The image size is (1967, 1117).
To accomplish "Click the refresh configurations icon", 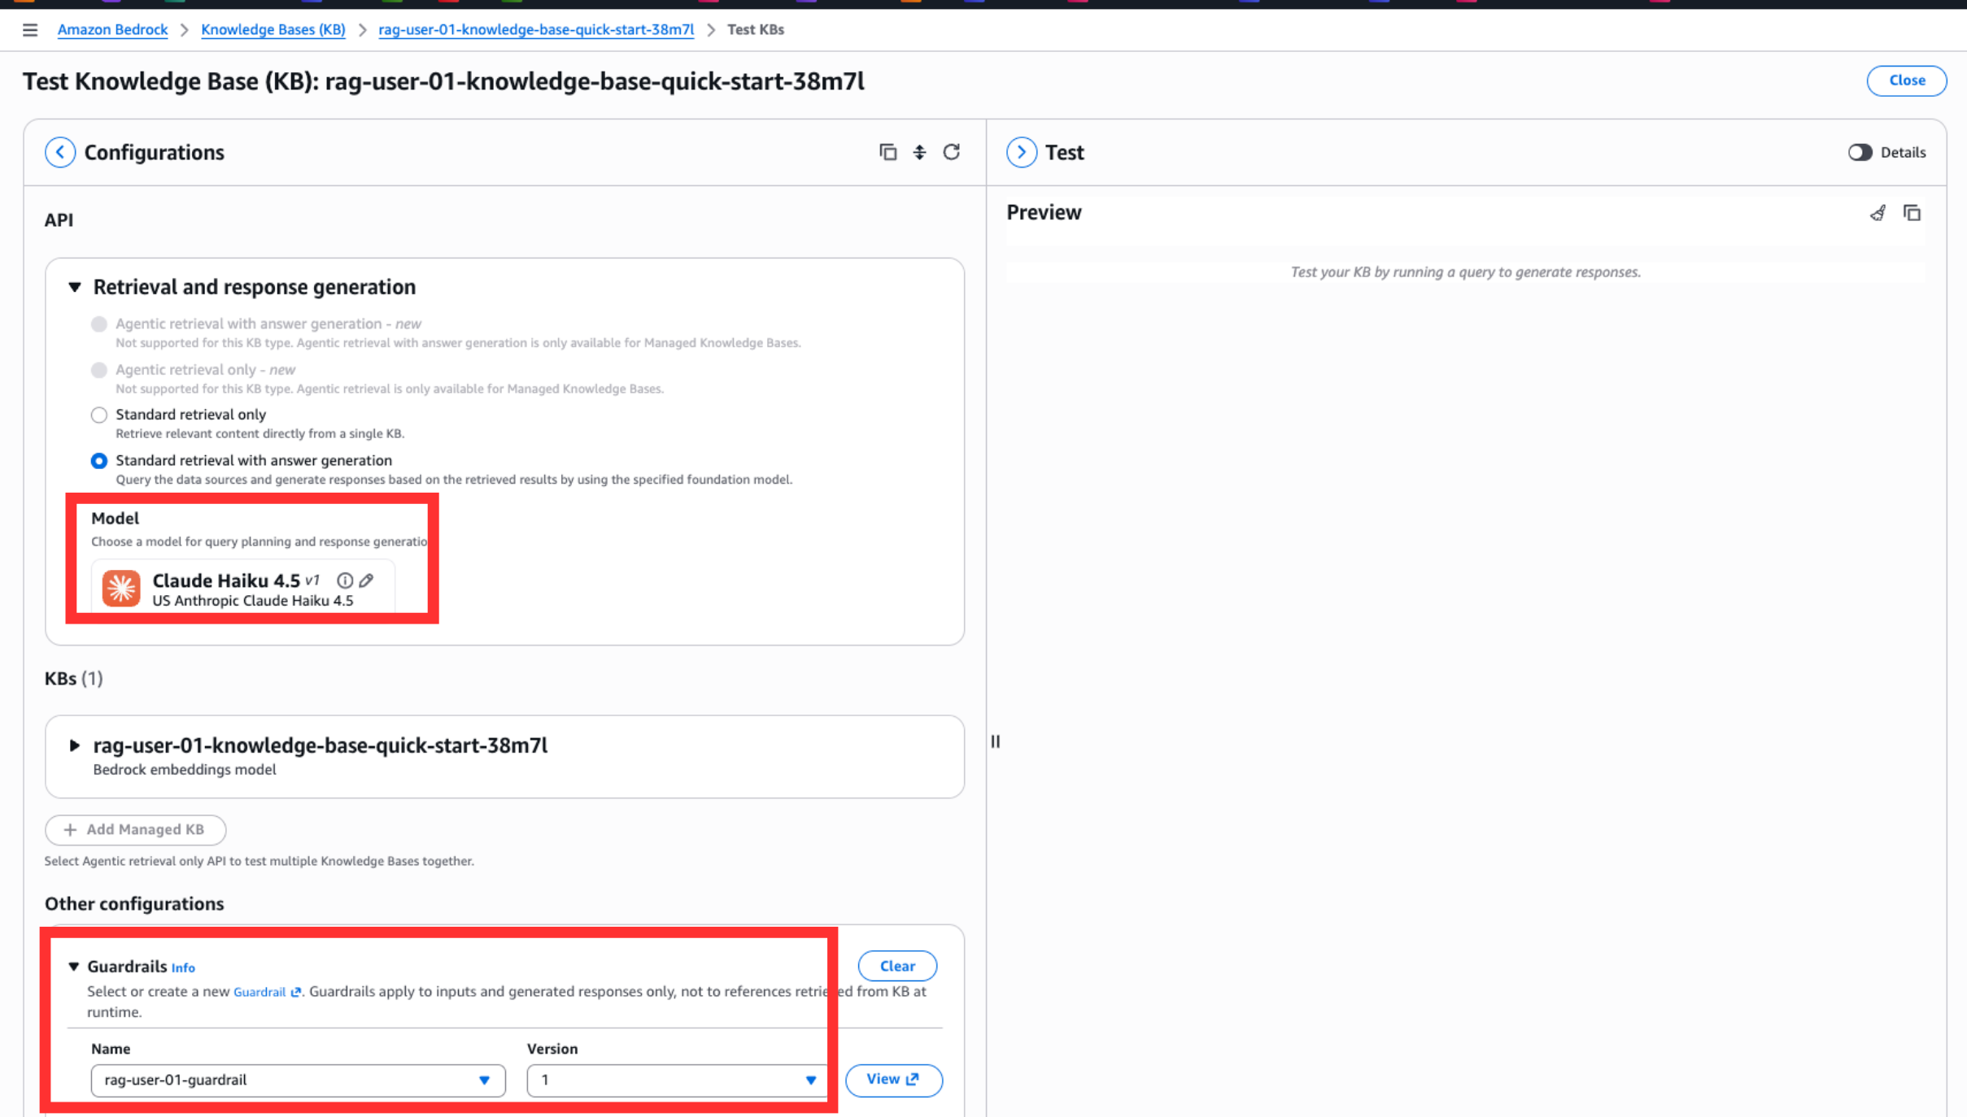I will [951, 152].
